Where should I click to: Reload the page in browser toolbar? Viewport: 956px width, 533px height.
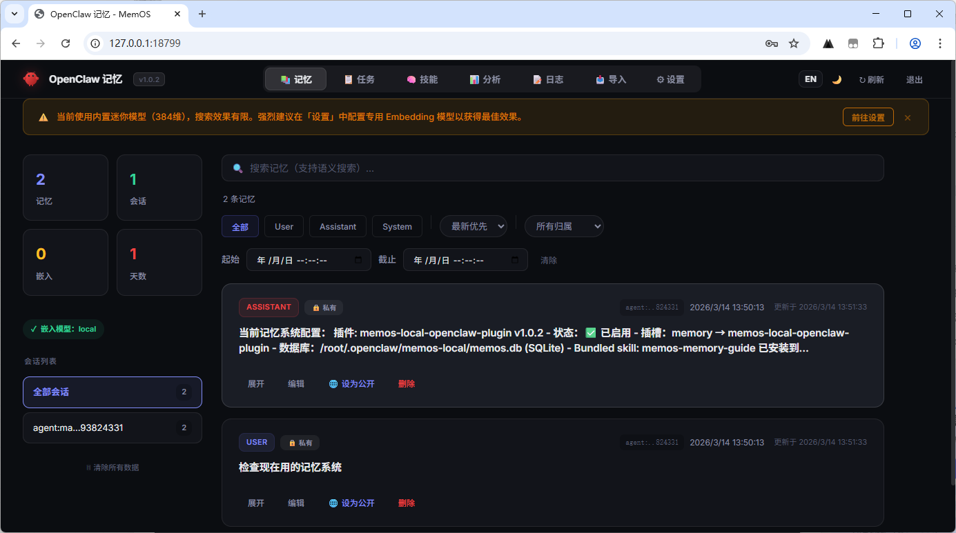coord(66,43)
